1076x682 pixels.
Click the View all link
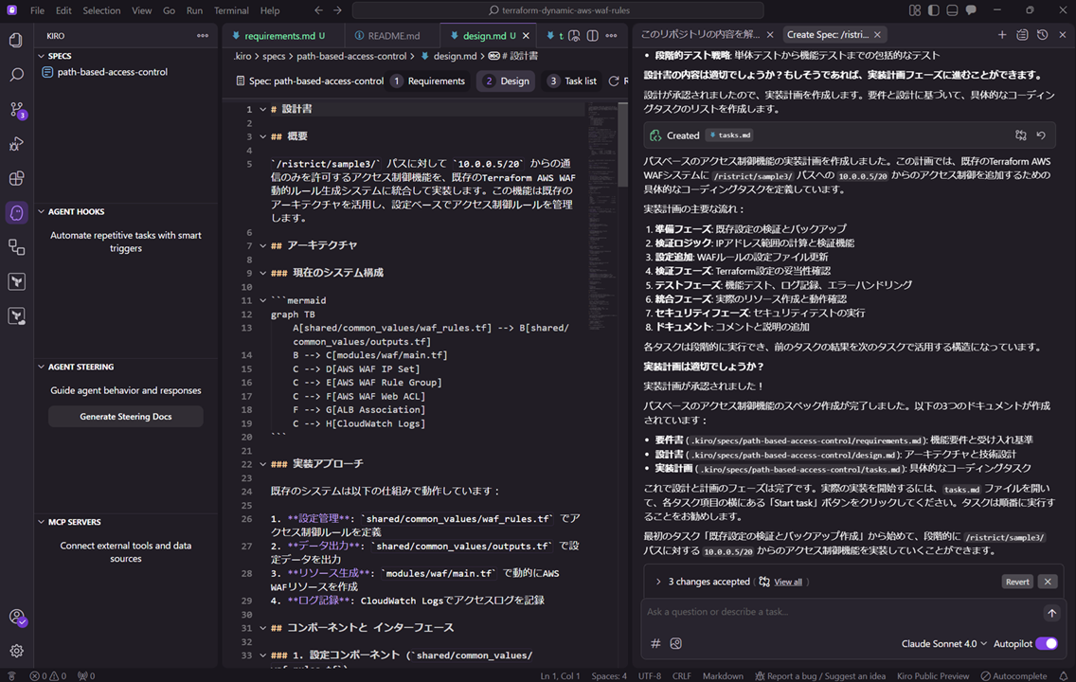[788, 582]
